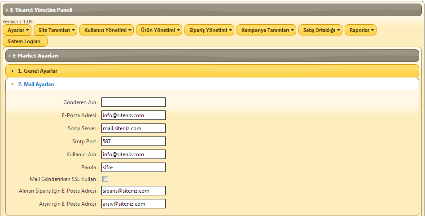This screenshot has width=425, height=216.
Task: Focus the E-Posta Adresi field
Action: pyautogui.click(x=133, y=115)
